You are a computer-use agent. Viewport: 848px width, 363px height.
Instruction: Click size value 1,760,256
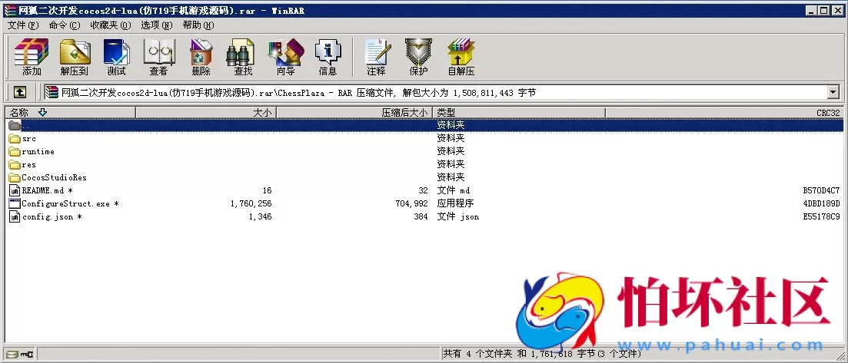click(x=251, y=203)
